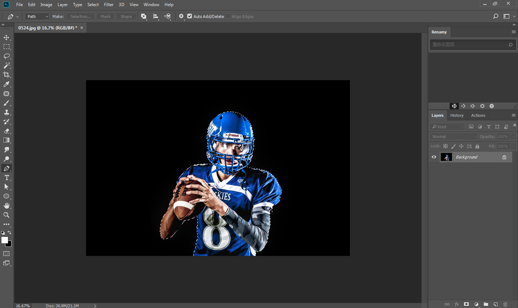The height and width of the screenshot is (308, 518).
Task: Open the Window menu
Action: (x=152, y=5)
